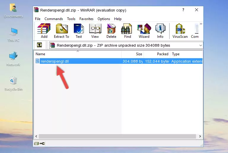Image resolution: width=228 pixels, height=153 pixels.
Task: Click the drive icon in the status bar
Action: point(36,144)
